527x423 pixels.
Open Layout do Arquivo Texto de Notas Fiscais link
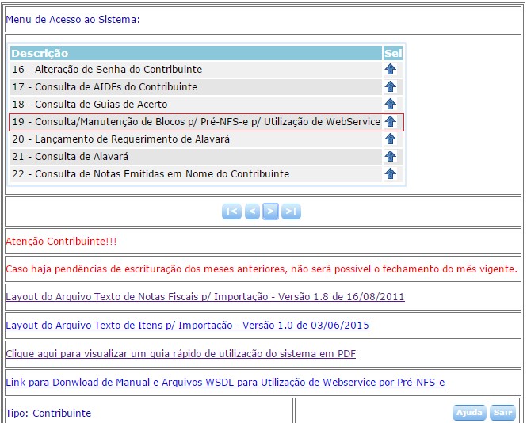[204, 297]
